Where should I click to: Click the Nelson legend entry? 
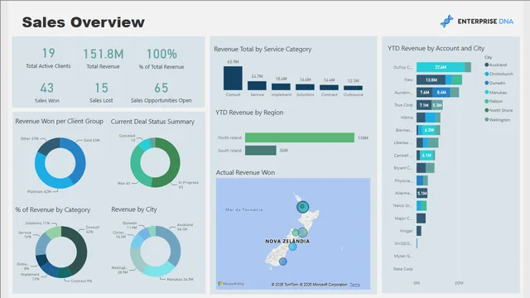point(494,101)
